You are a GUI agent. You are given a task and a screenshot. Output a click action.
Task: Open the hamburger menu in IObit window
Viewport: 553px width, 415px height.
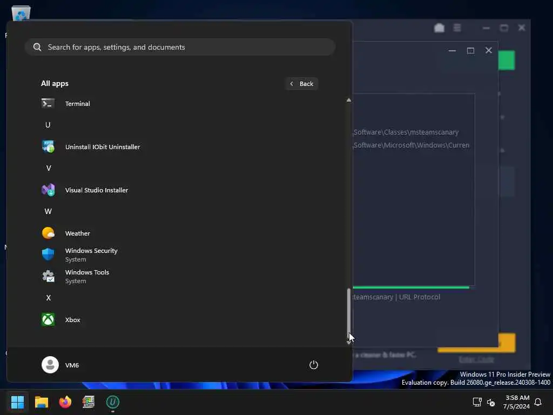tap(457, 28)
